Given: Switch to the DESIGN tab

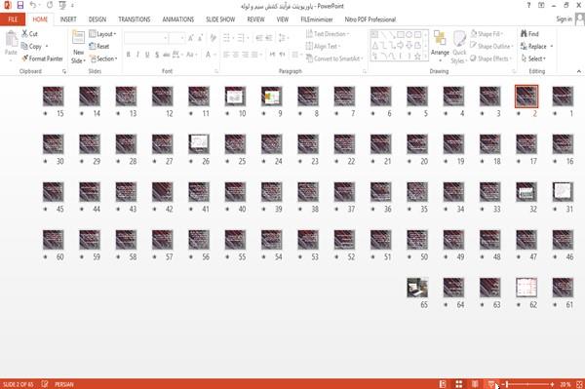Looking at the screenshot, I should [x=97, y=19].
